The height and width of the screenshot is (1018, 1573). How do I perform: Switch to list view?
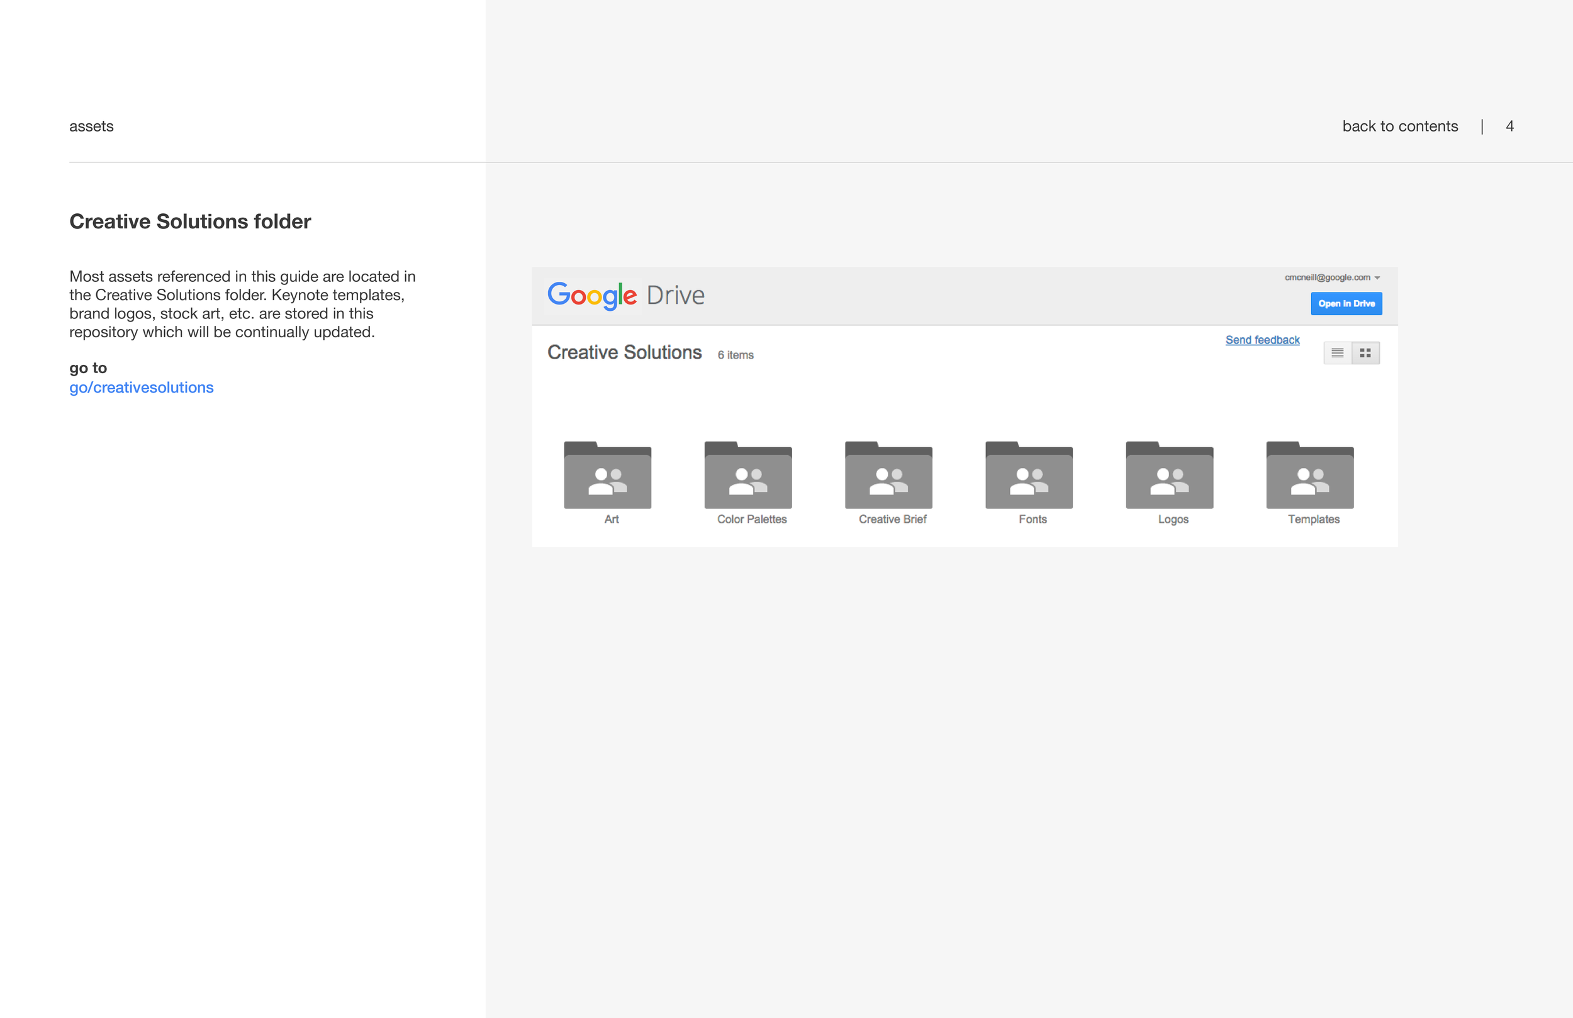coord(1337,353)
